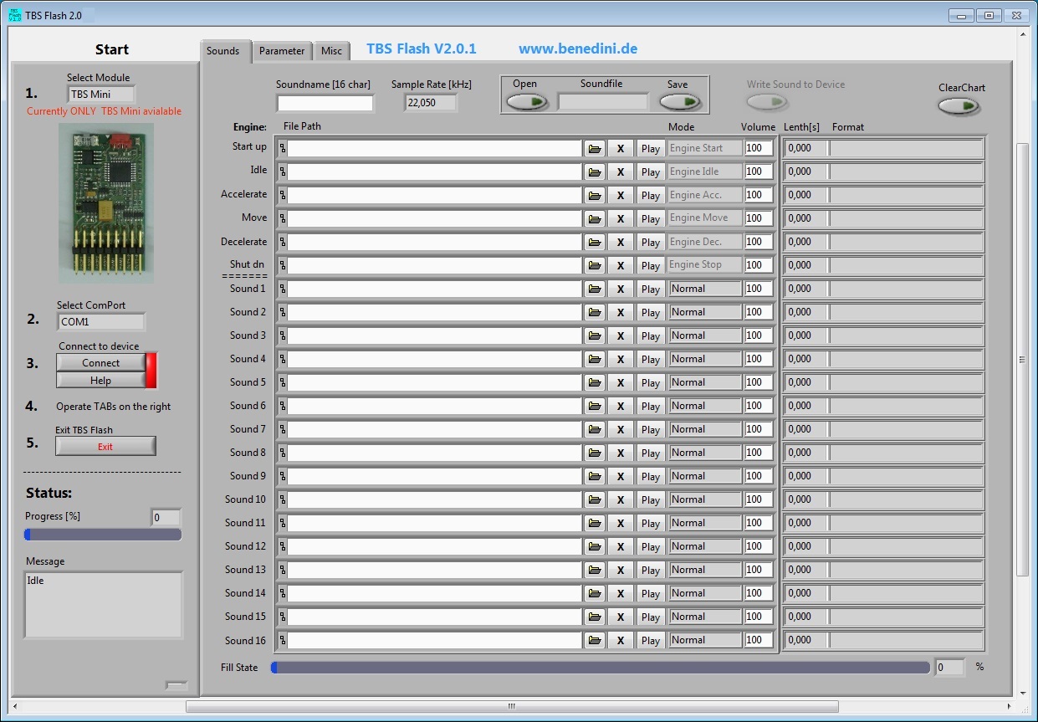Toggle the ClearChart LED button
The width and height of the screenshot is (1038, 722).
(x=959, y=106)
